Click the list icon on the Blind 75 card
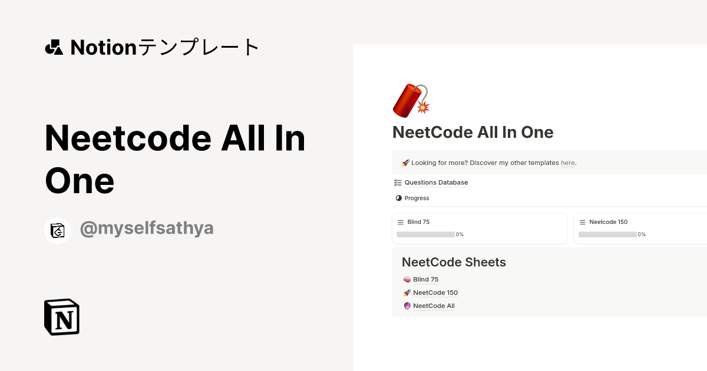The height and width of the screenshot is (371, 707). [x=401, y=222]
